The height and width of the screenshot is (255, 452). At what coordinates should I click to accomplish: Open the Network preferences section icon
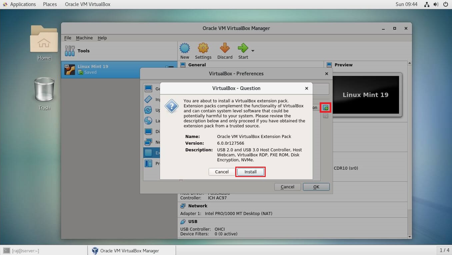tap(149, 142)
